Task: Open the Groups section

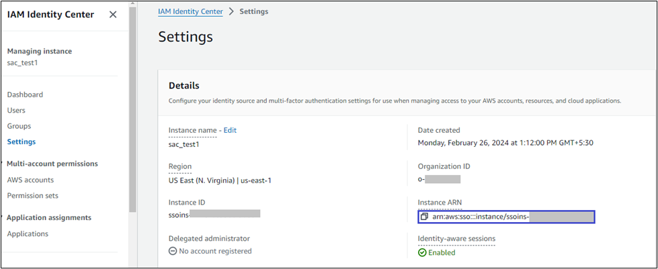Action: [x=19, y=126]
